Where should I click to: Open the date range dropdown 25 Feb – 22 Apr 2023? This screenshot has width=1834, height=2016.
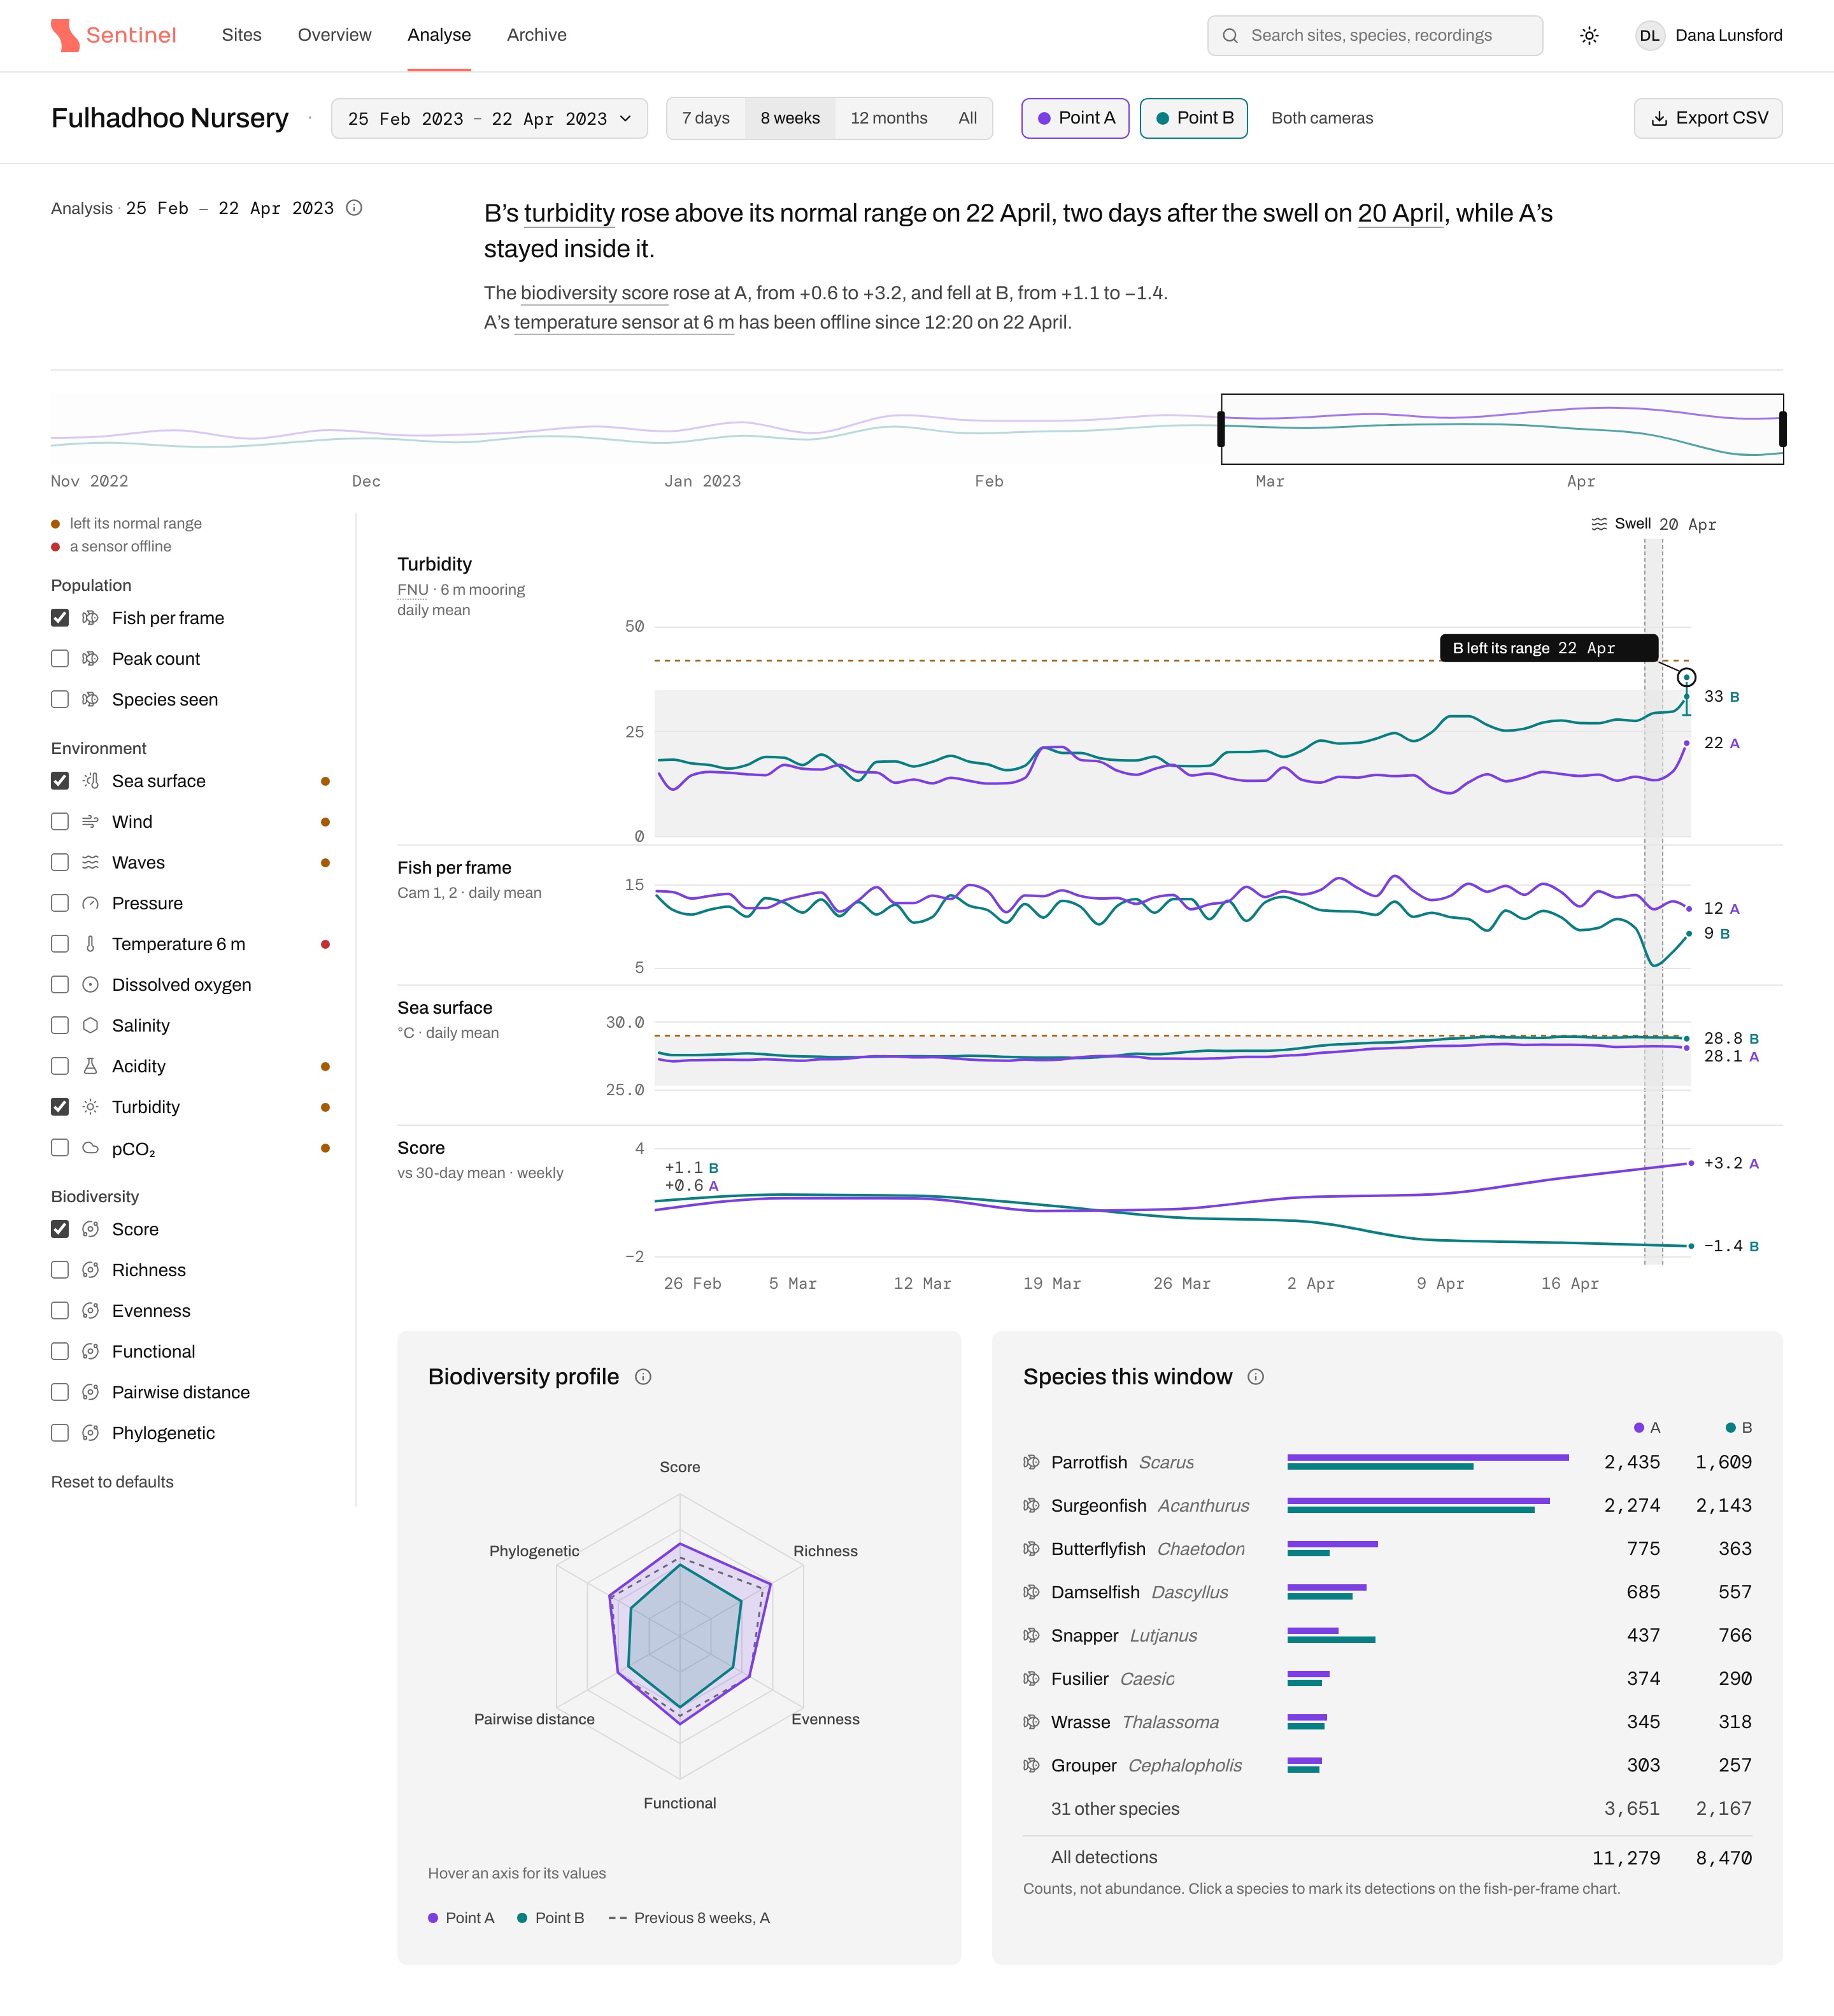[489, 119]
